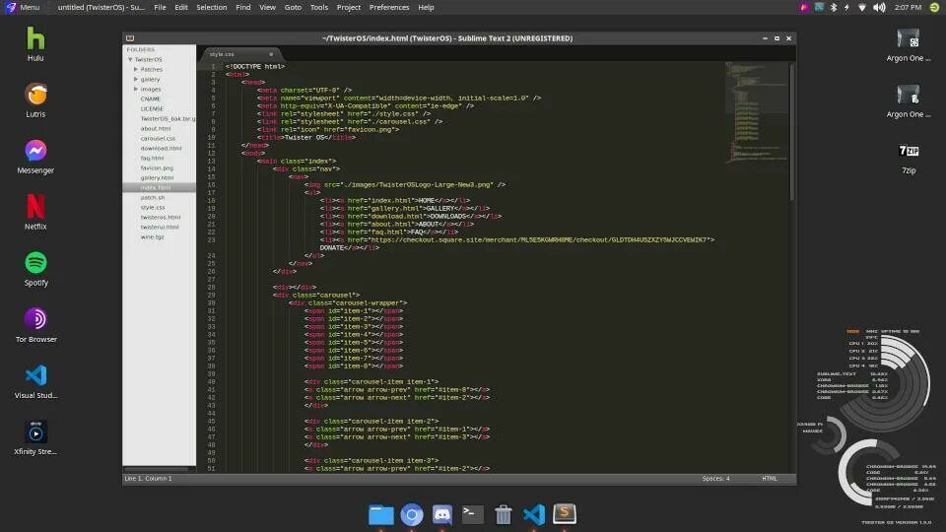Open the Project menu

348,7
